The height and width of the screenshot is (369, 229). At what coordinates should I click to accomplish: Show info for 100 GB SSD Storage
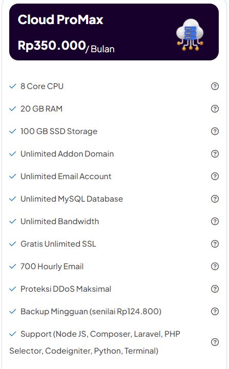[x=215, y=132]
